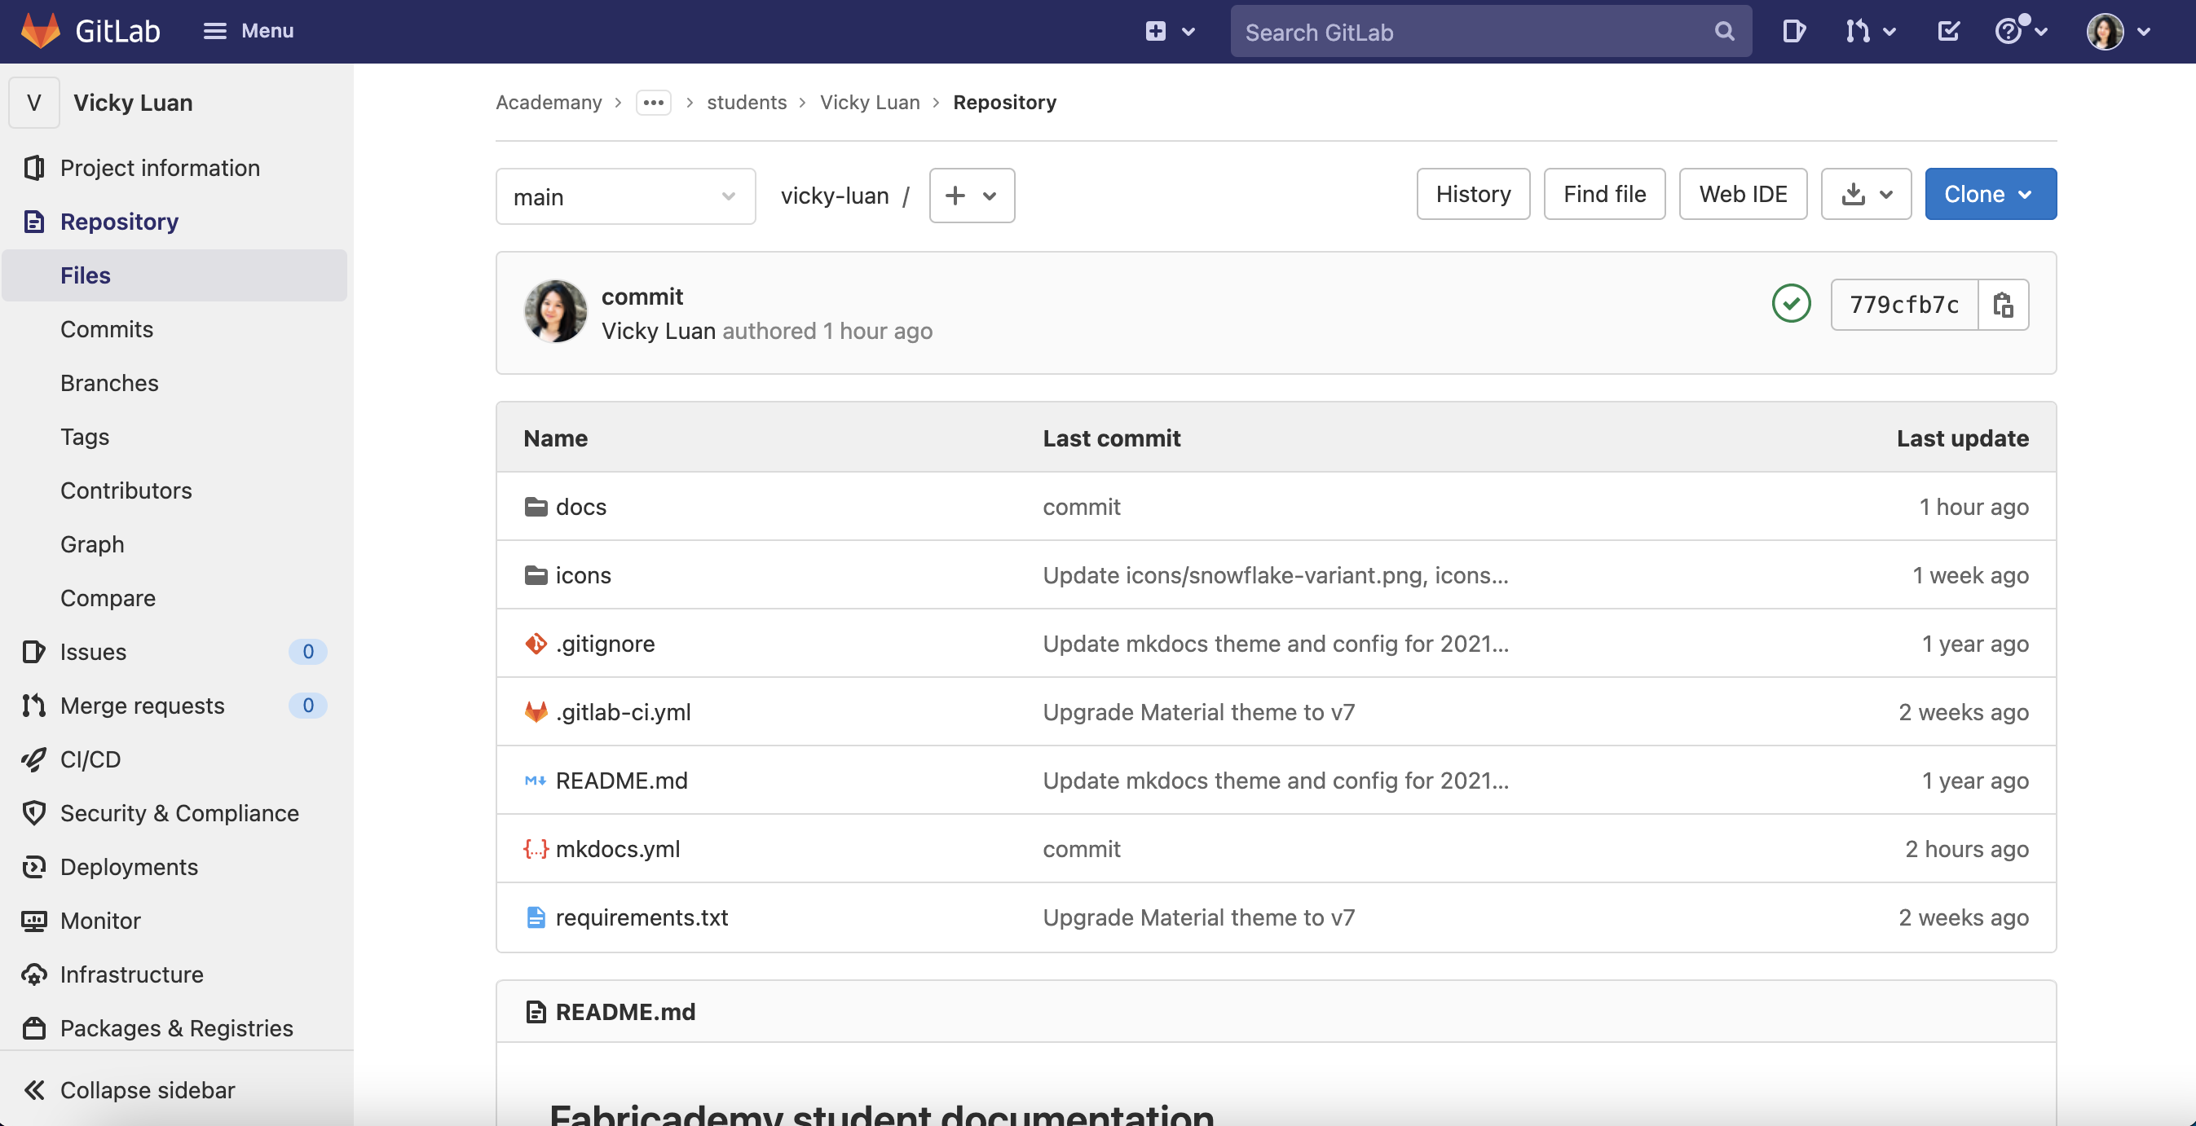This screenshot has height=1126, width=2196.
Task: Open the Issues icon in top navbar
Action: pyautogui.click(x=1793, y=32)
